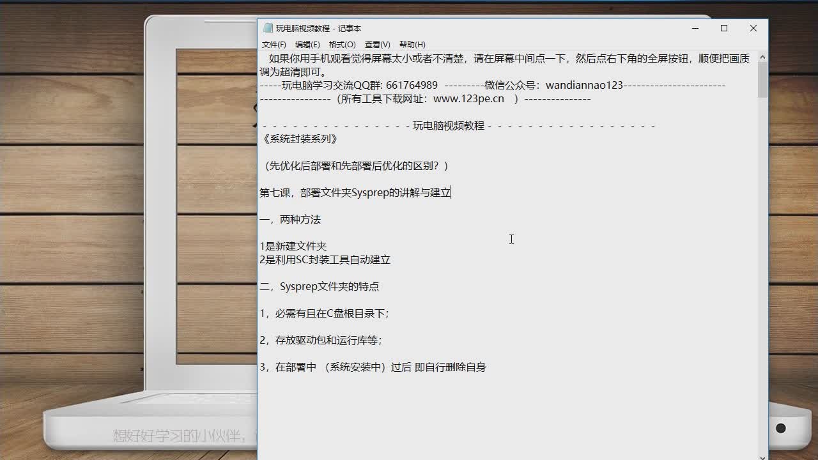Close the 玩电脑视频教程 Notepad window
Image resolution: width=818 pixels, height=460 pixels.
point(753,28)
